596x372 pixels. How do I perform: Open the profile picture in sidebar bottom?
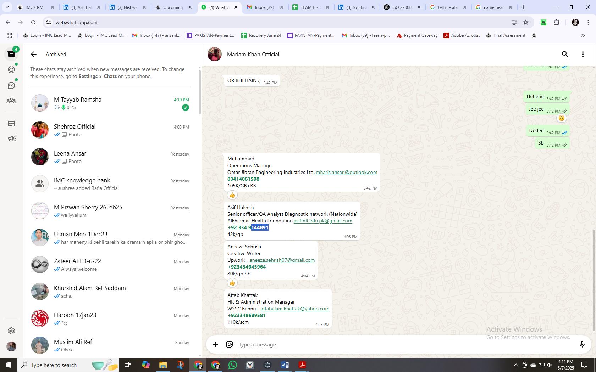[11, 346]
